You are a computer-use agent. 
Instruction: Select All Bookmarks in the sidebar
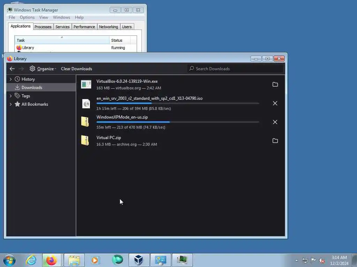35,104
